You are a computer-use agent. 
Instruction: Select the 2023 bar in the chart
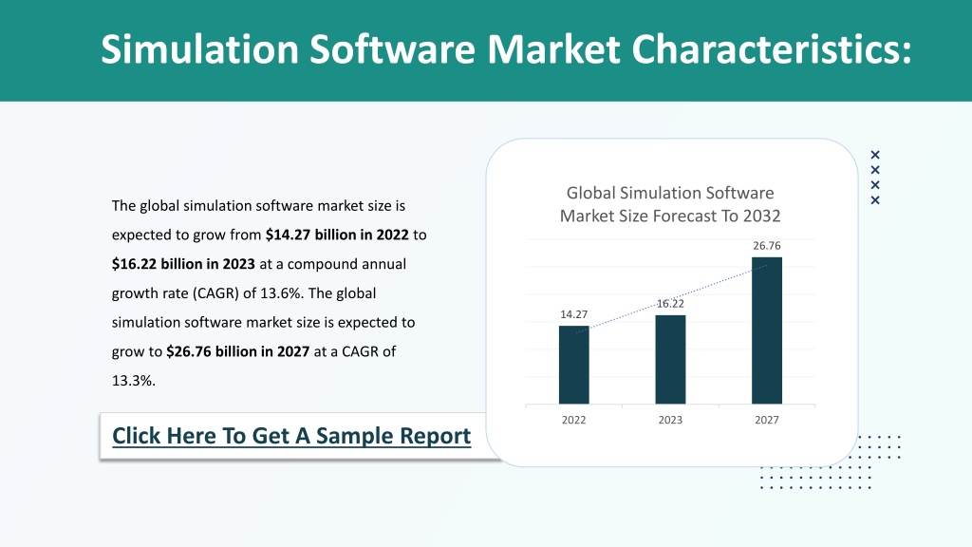point(670,360)
